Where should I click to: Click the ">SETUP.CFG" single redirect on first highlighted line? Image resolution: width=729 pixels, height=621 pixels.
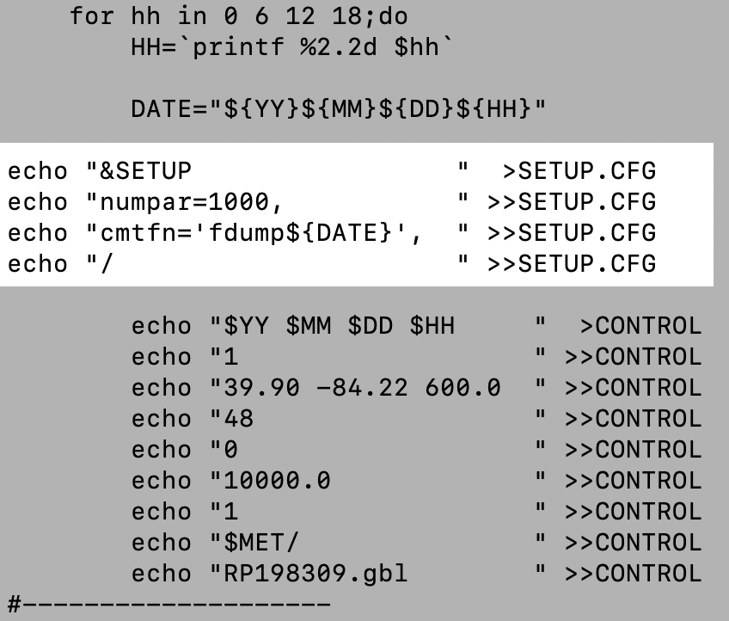point(579,171)
